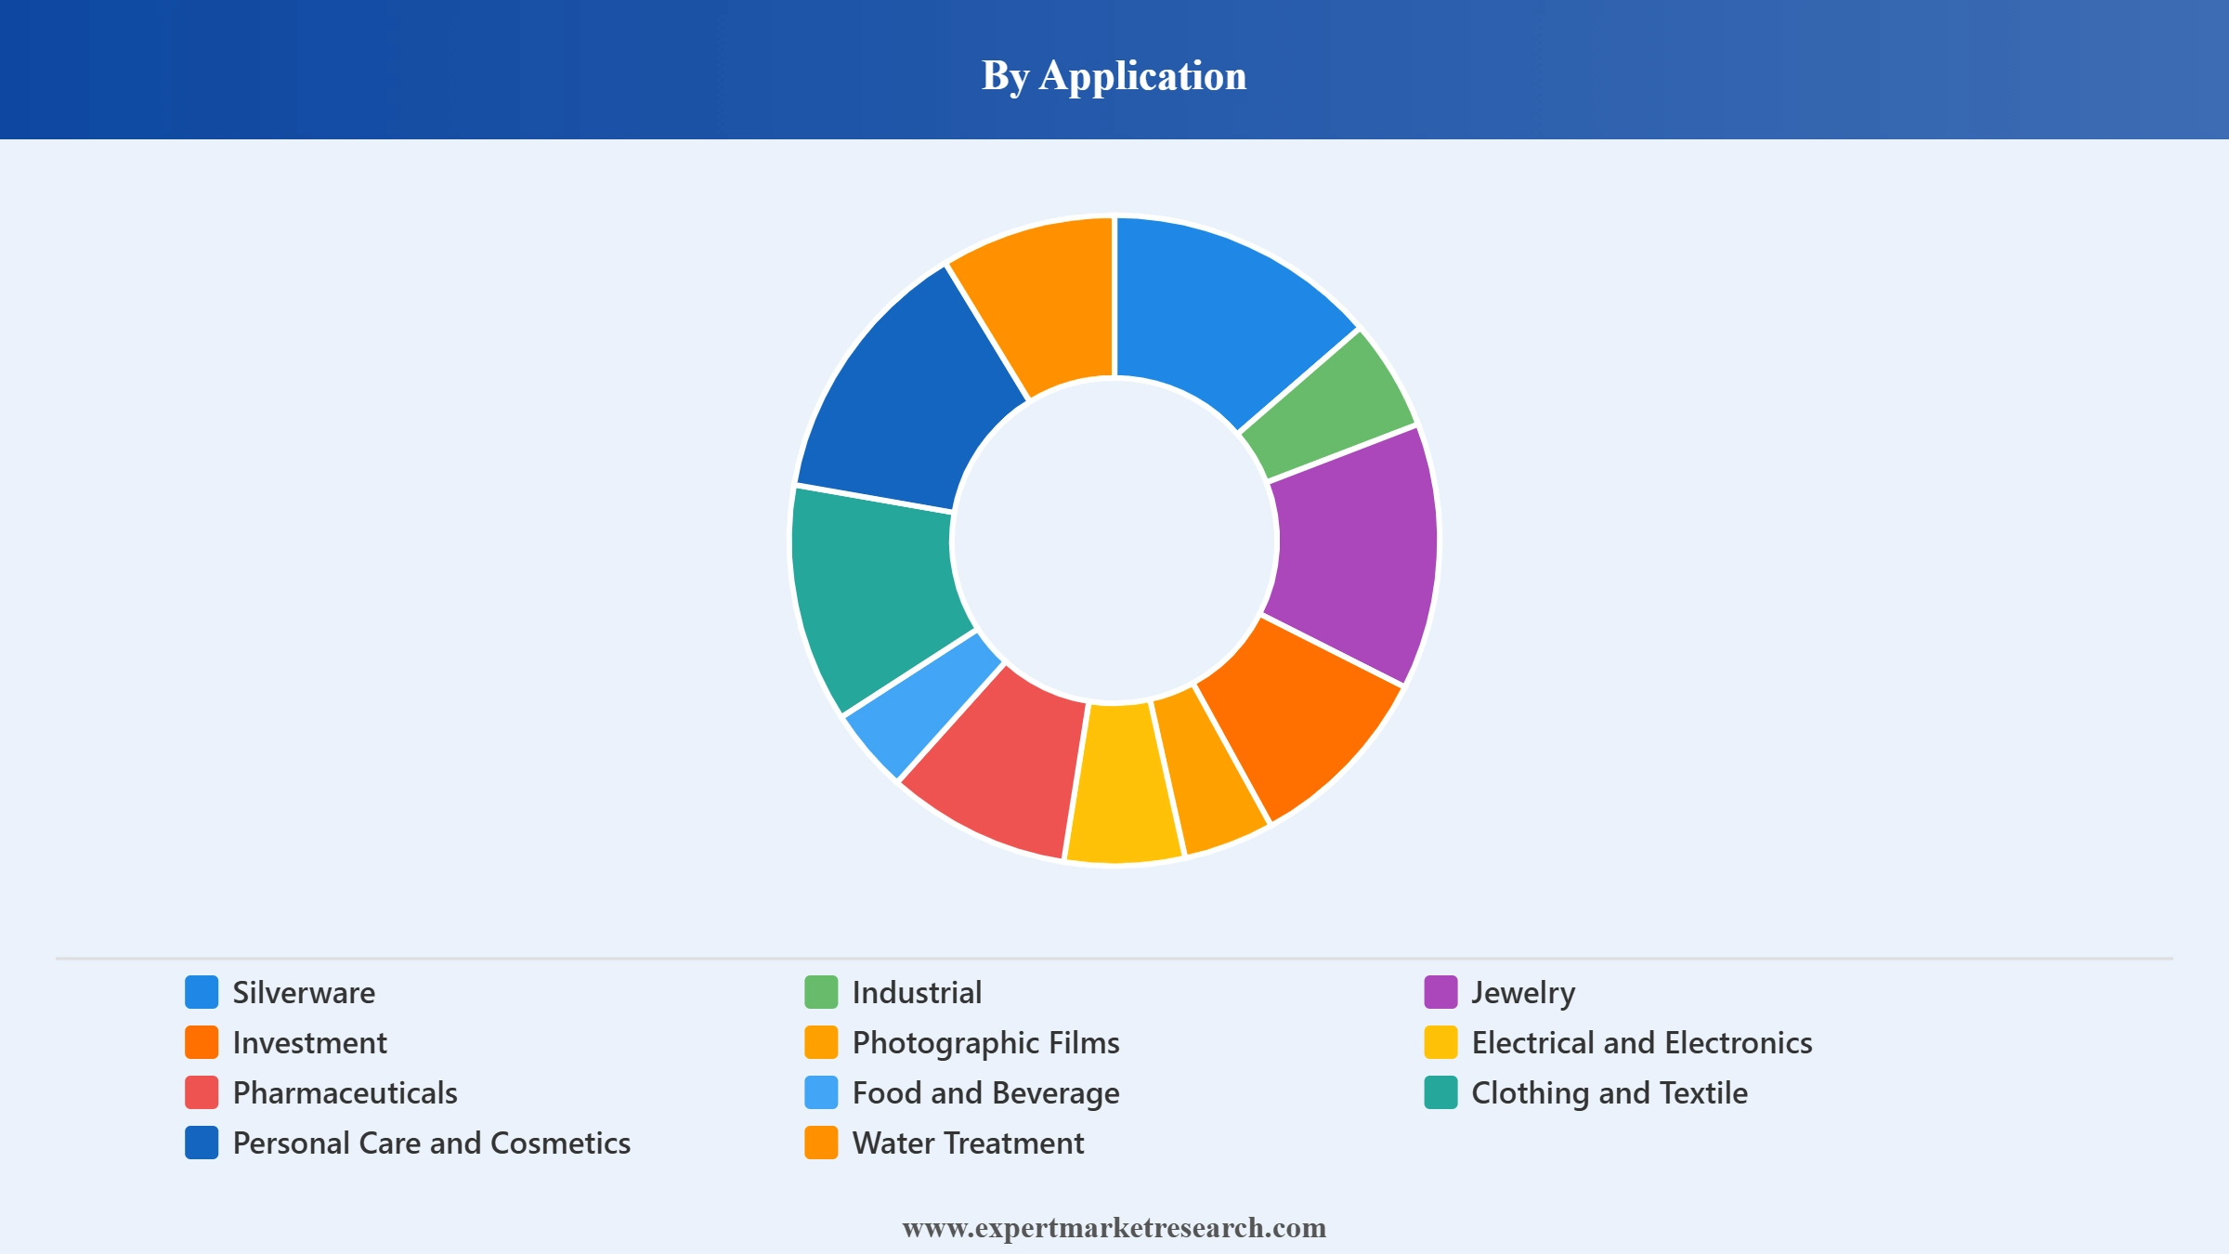Toggle the Pharmaceuticals legend label
This screenshot has width=2229, height=1254.
click(x=345, y=1093)
